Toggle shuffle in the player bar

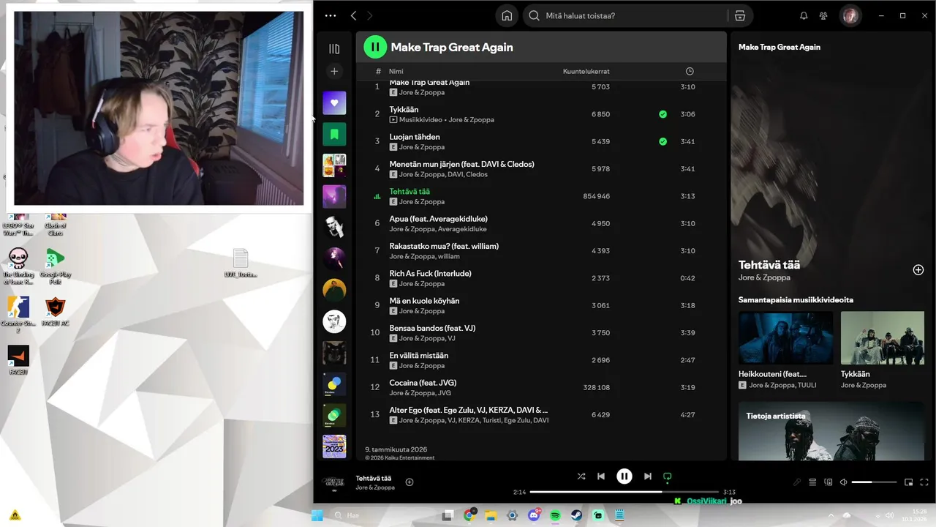pyautogui.click(x=581, y=476)
